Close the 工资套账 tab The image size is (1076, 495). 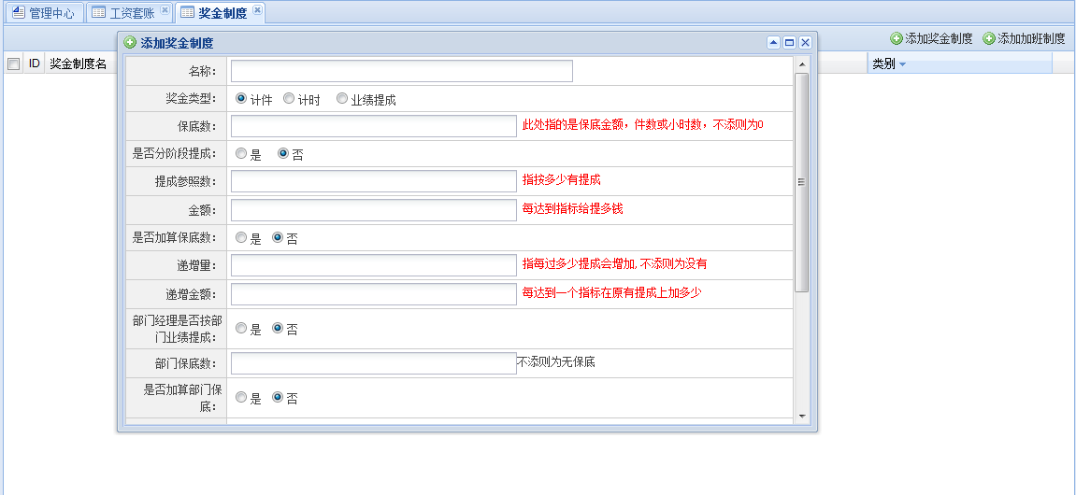point(165,10)
